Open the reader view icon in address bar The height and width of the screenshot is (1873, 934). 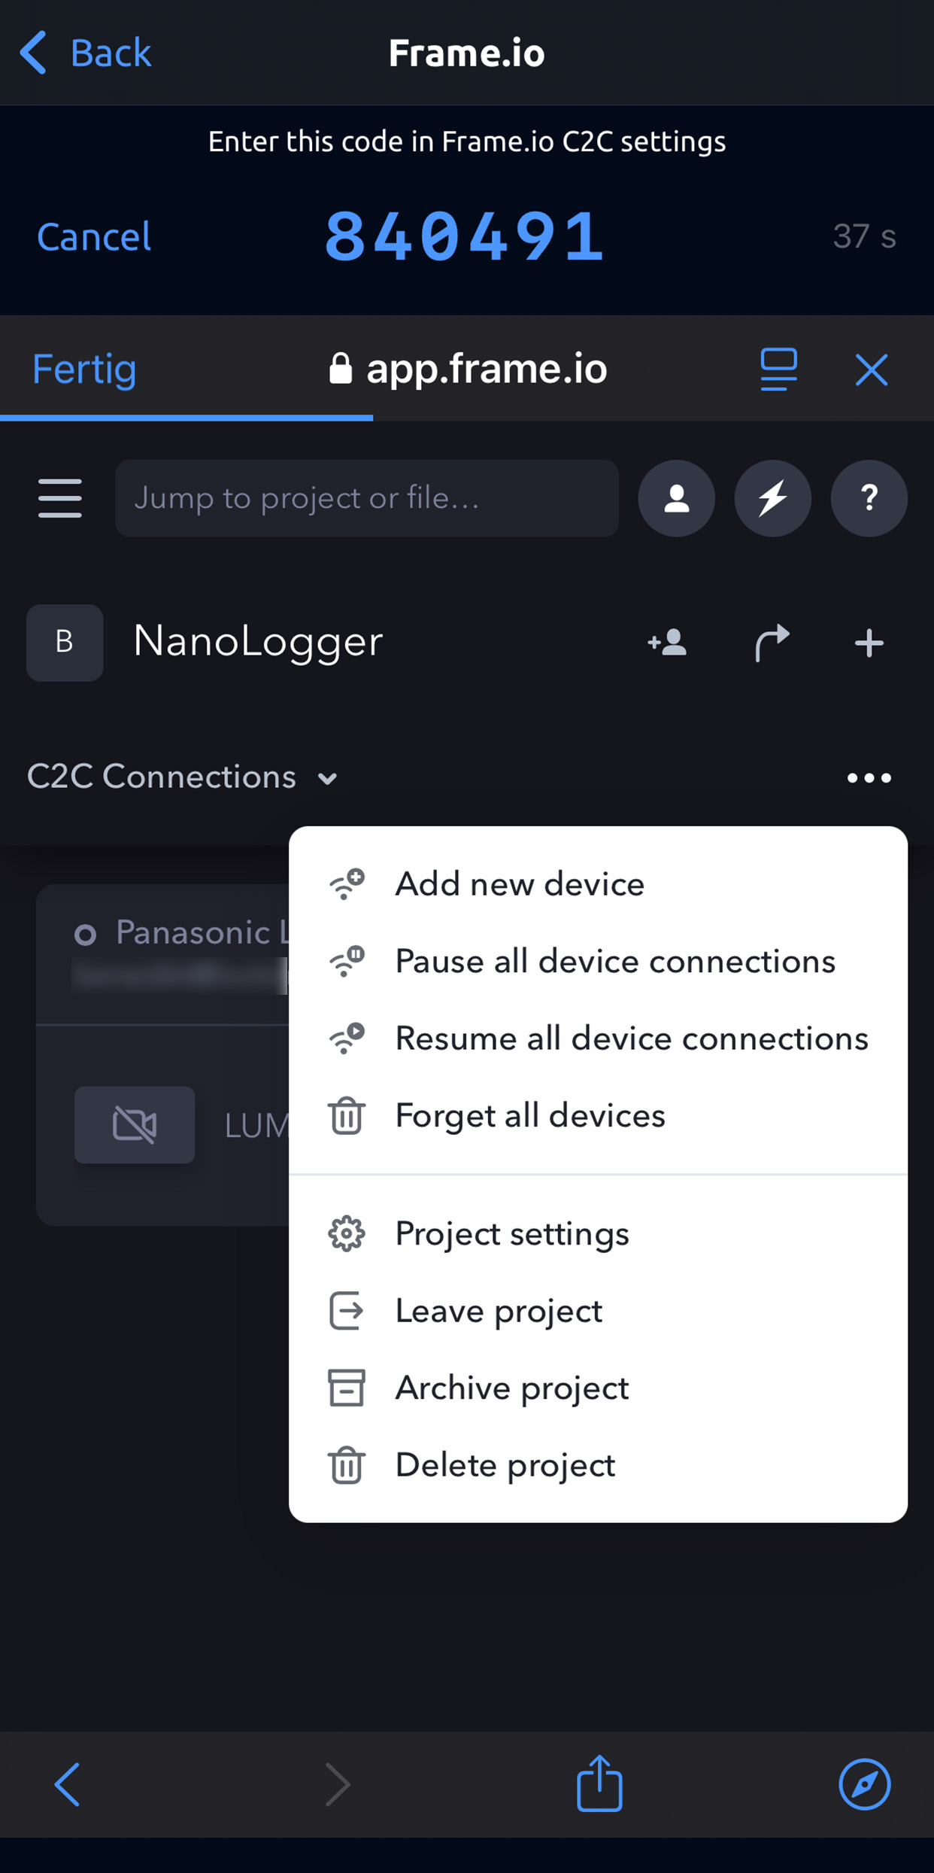778,369
